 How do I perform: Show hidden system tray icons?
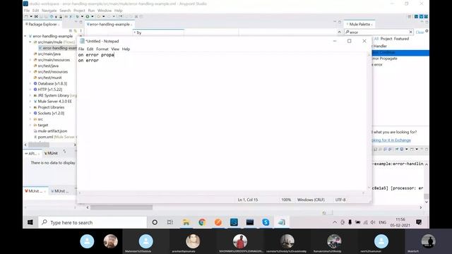coord(335,222)
